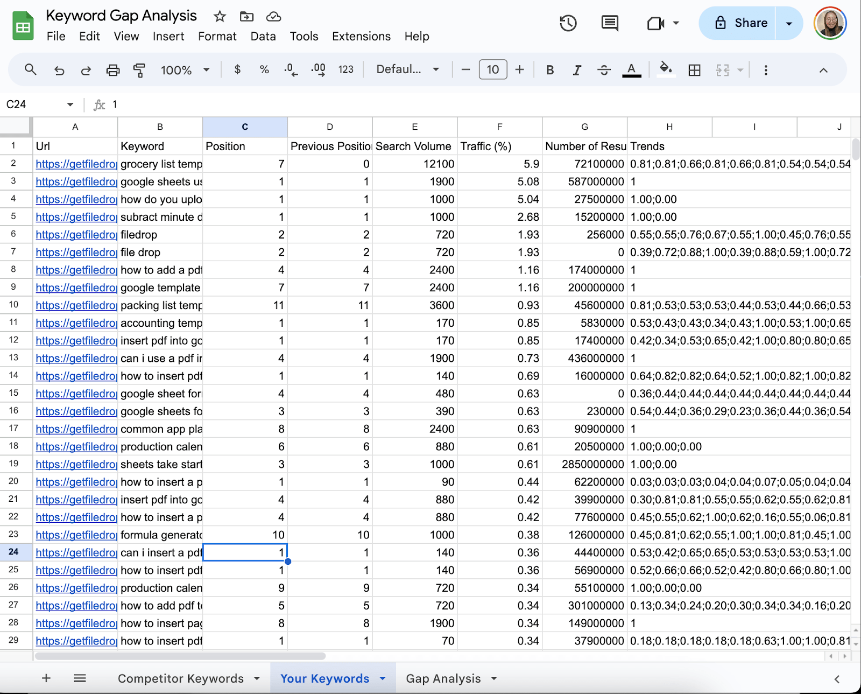
Task: Click the font size input field
Action: tap(492, 69)
